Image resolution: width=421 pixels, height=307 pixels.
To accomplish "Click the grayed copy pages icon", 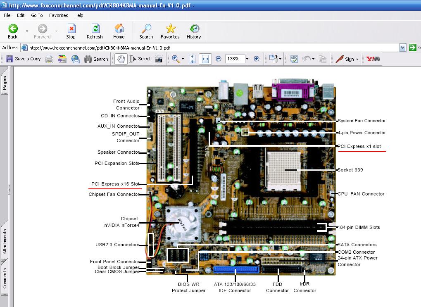I will (x=322, y=59).
